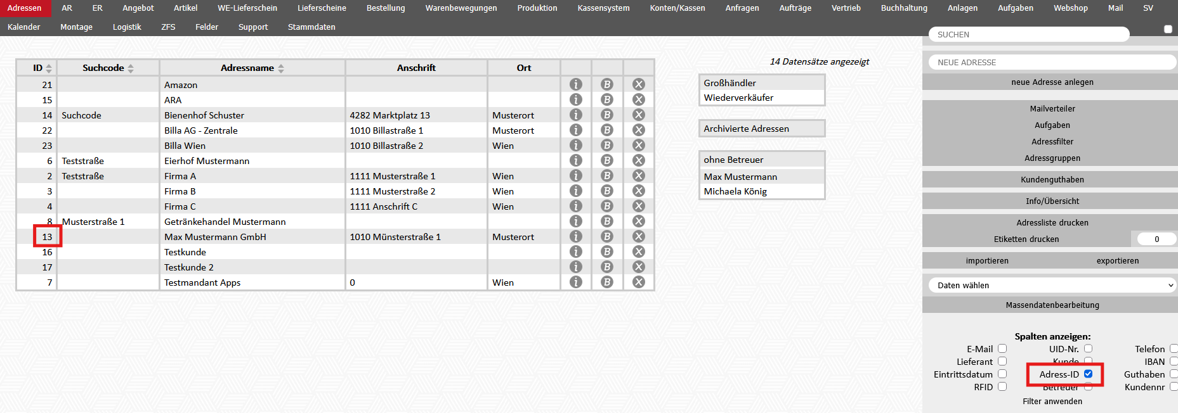Click exportieren button
This screenshot has width=1178, height=413.
pyautogui.click(x=1118, y=261)
